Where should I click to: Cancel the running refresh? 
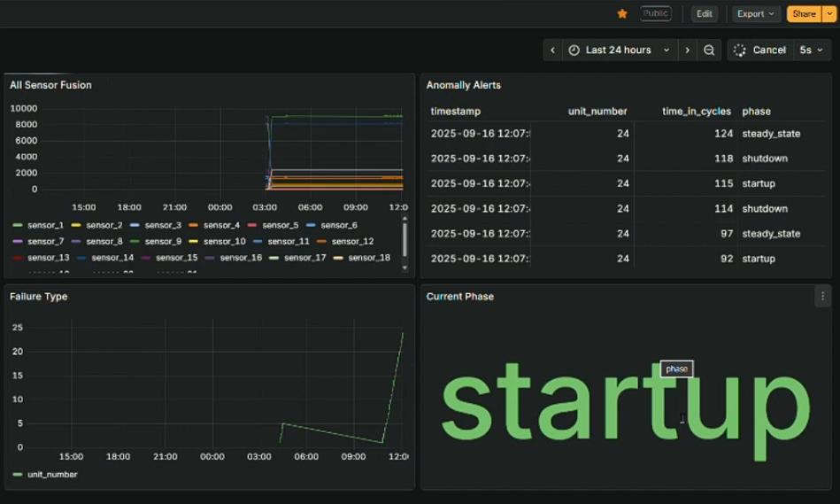pos(759,50)
